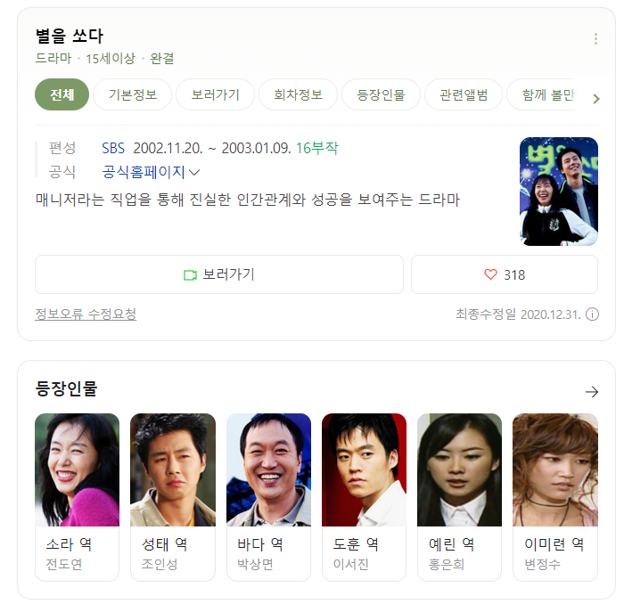Image resolution: width=624 pixels, height=604 pixels.
Task: Expand the 공식홈페이지 dropdown chevron
Action: [x=194, y=173]
